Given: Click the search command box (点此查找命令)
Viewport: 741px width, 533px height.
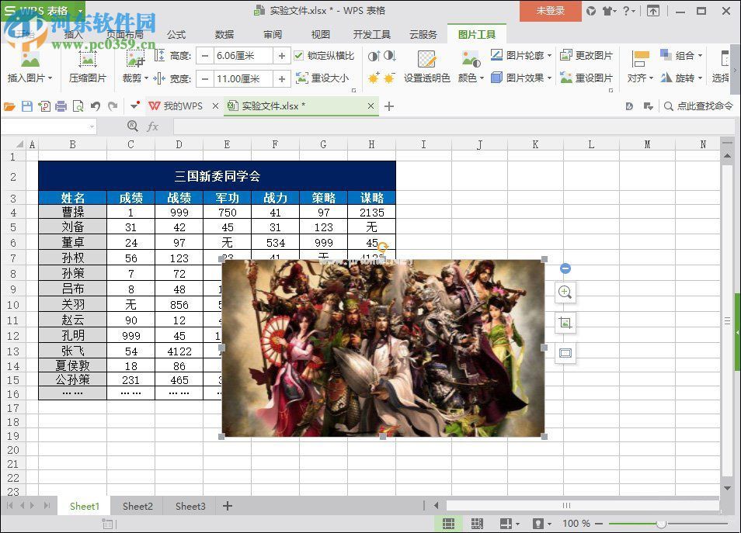Looking at the screenshot, I should (x=698, y=106).
